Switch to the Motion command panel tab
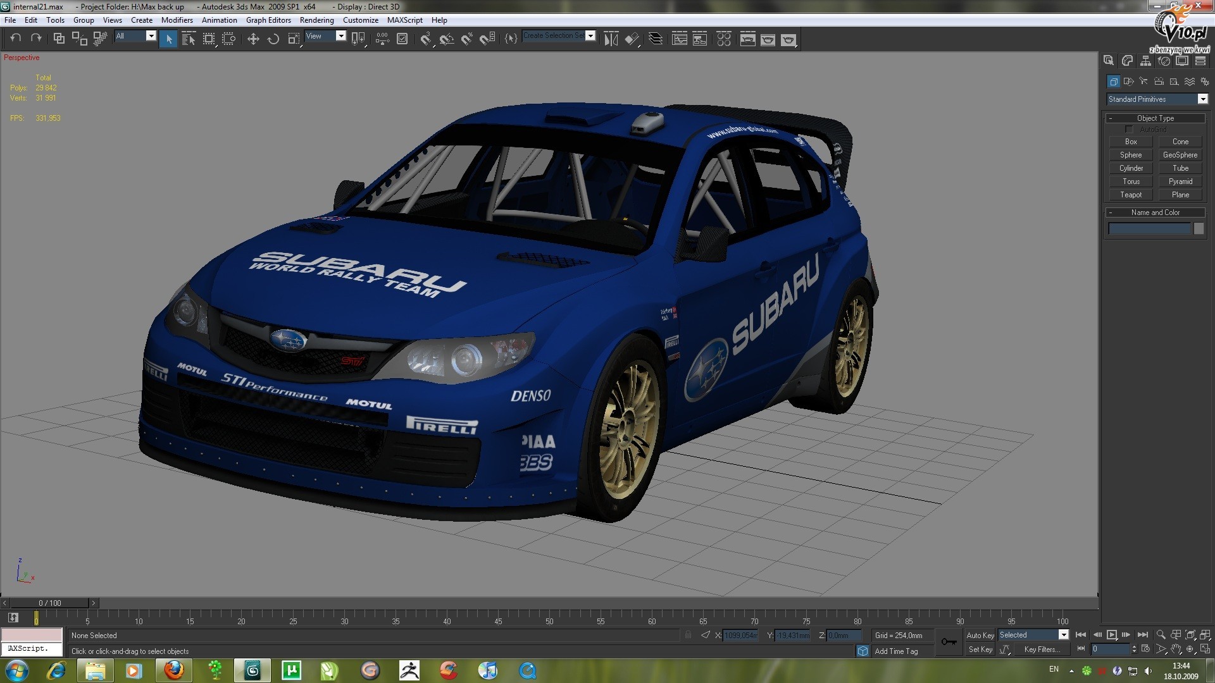The width and height of the screenshot is (1215, 683). pyautogui.click(x=1164, y=61)
